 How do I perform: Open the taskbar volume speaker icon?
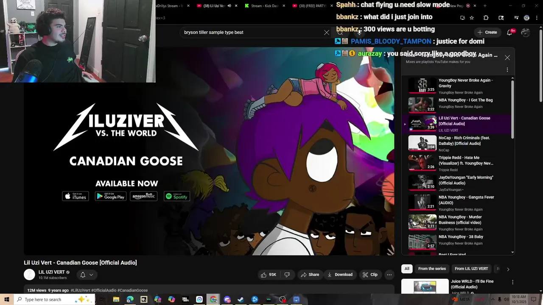coord(506,299)
